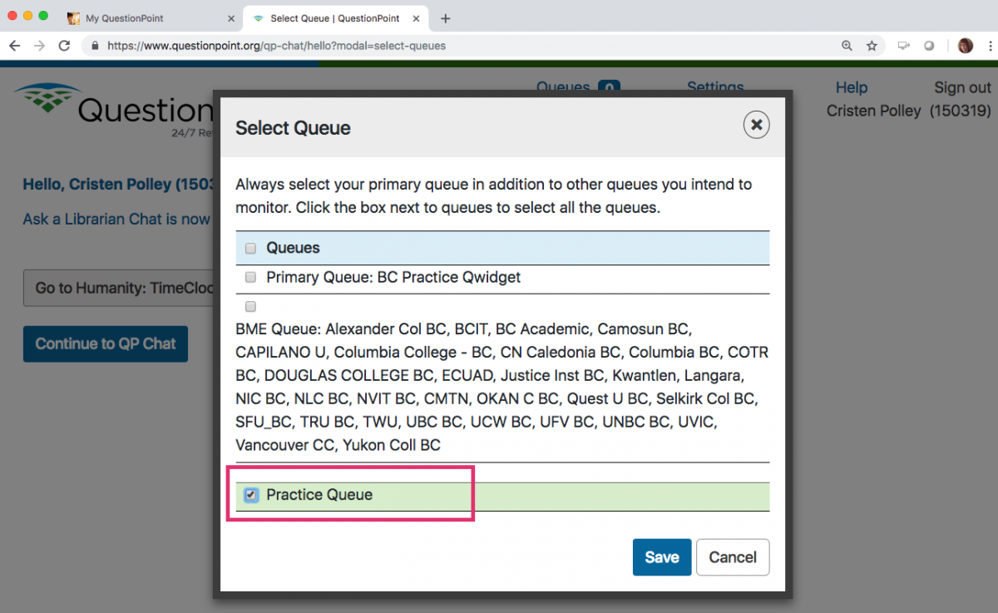Uncheck the Practice Queue checkbox
This screenshot has height=613, width=998.
coord(250,495)
